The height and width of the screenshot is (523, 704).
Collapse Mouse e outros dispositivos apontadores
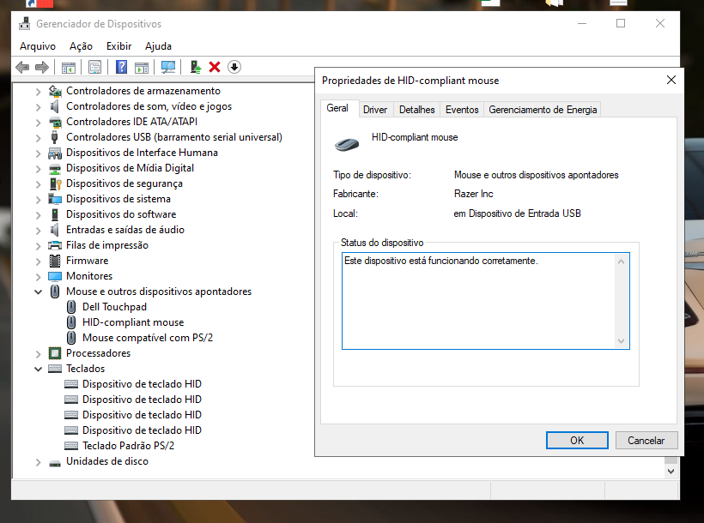[38, 292]
